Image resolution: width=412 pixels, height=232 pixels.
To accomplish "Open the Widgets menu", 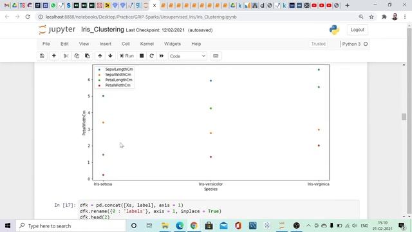I will pos(173,44).
